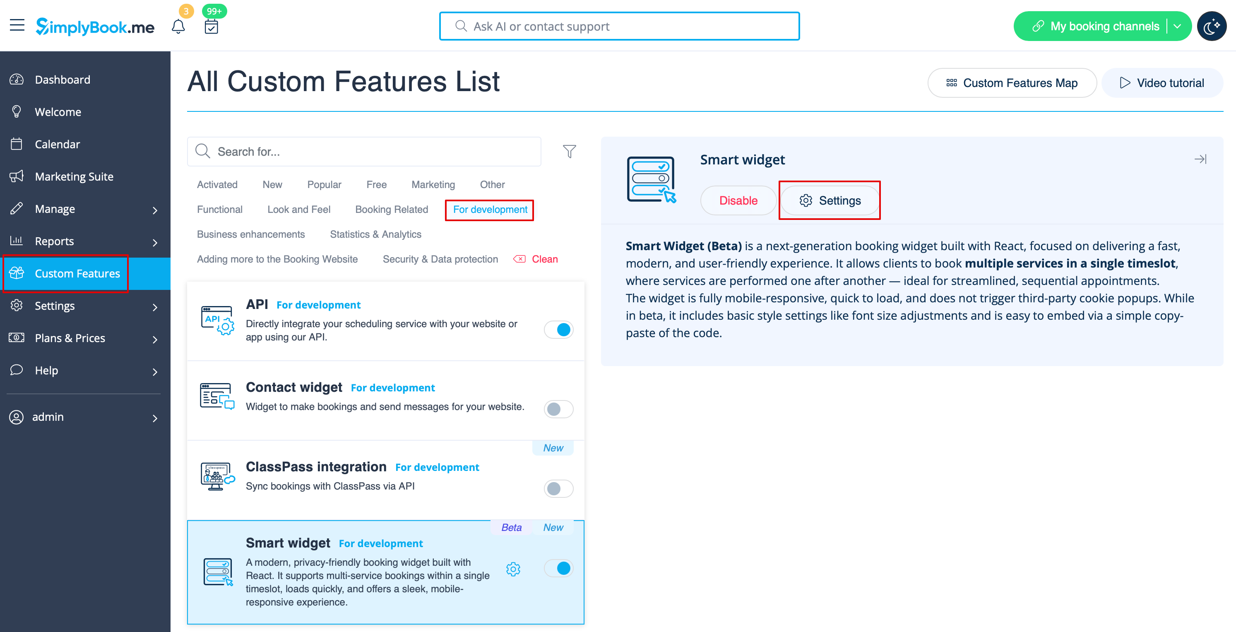
Task: Toggle dark mode moon icon
Action: [1211, 27]
